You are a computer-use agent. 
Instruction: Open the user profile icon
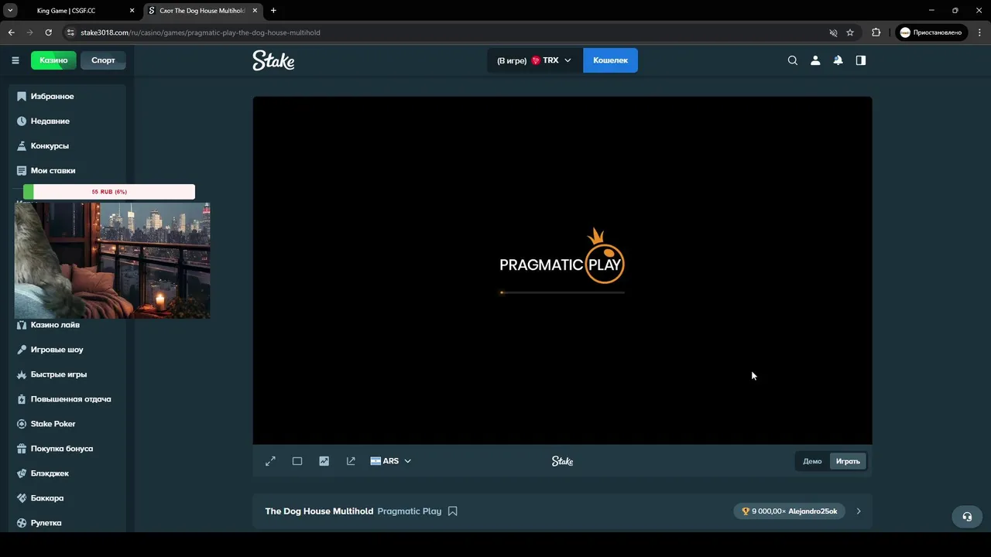815,60
